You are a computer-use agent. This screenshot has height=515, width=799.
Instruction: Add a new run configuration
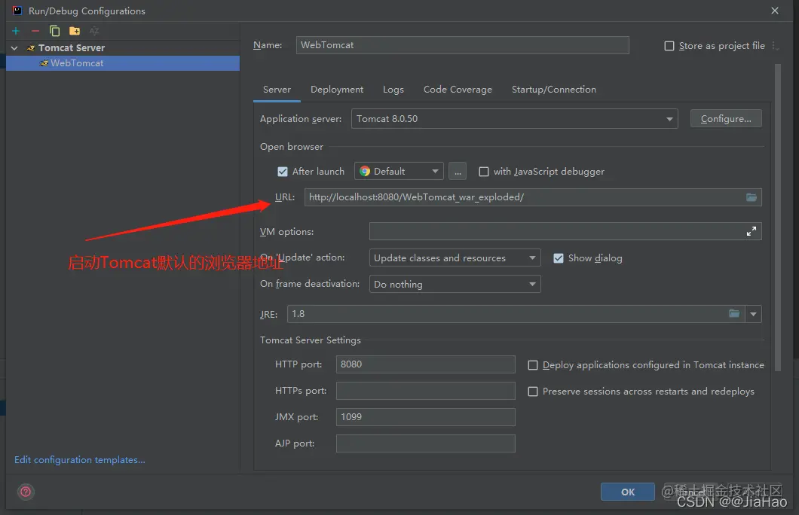click(x=16, y=31)
